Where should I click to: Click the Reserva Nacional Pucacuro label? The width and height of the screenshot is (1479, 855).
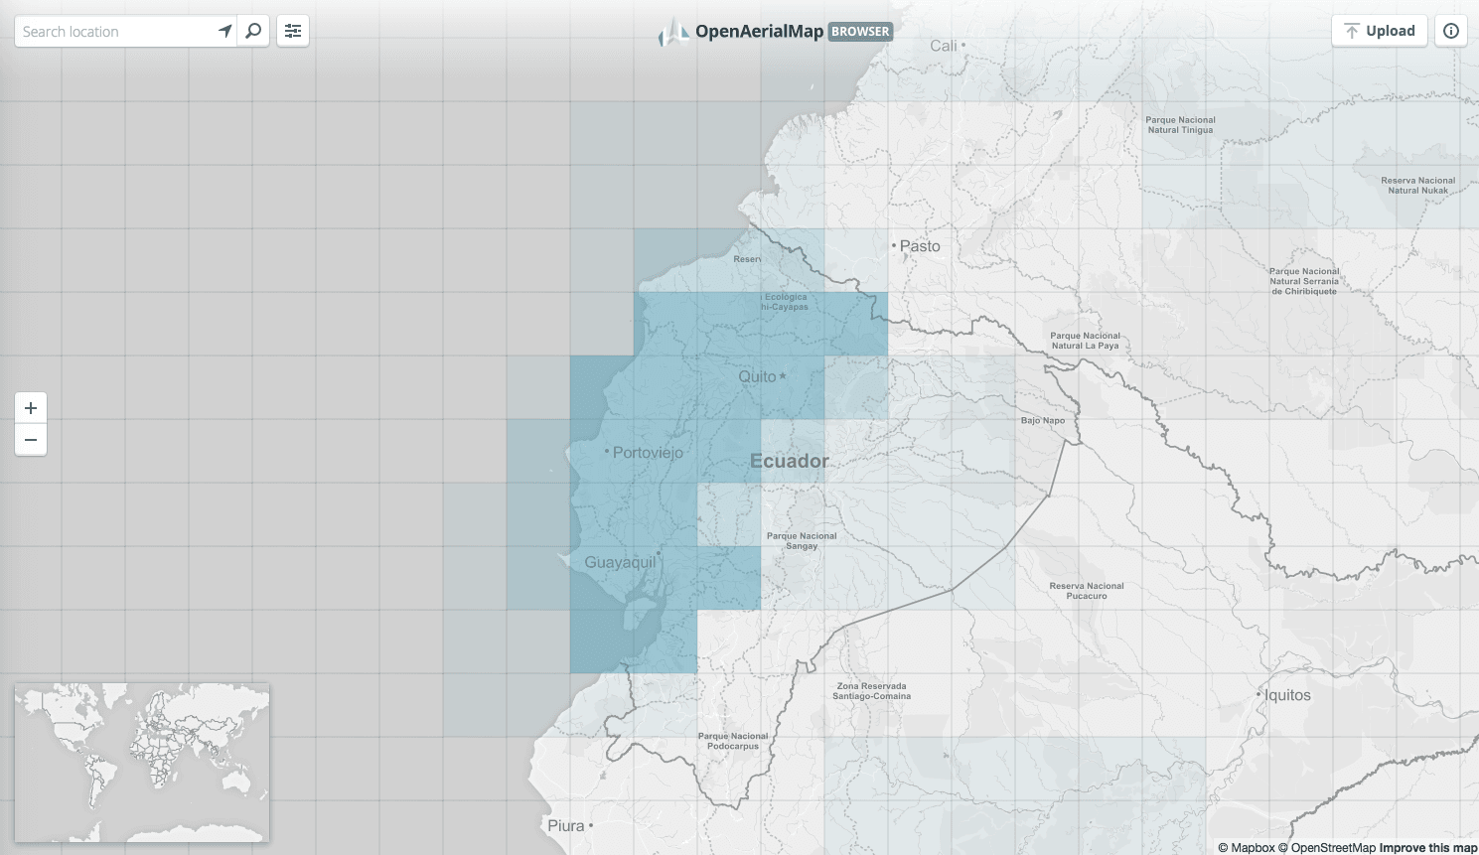tap(1087, 591)
